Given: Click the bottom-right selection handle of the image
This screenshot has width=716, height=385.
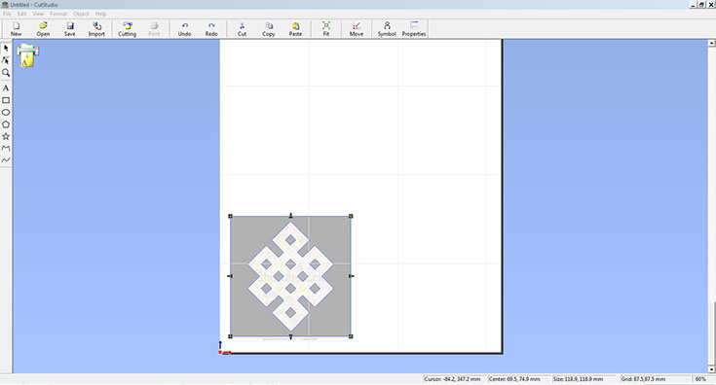Looking at the screenshot, I should [x=351, y=336].
